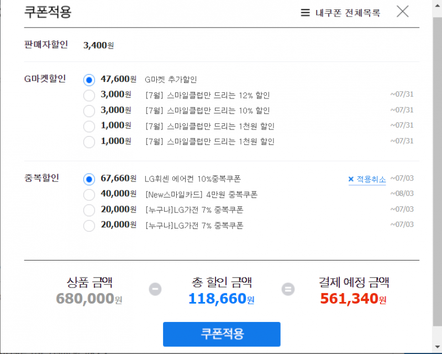Select the first 1천원 할인 coupon radio
This screenshot has height=354, width=442.
(x=89, y=126)
